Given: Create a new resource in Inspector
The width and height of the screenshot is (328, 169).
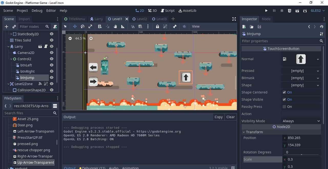Looking at the screenshot, I should pyautogui.click(x=244, y=27).
